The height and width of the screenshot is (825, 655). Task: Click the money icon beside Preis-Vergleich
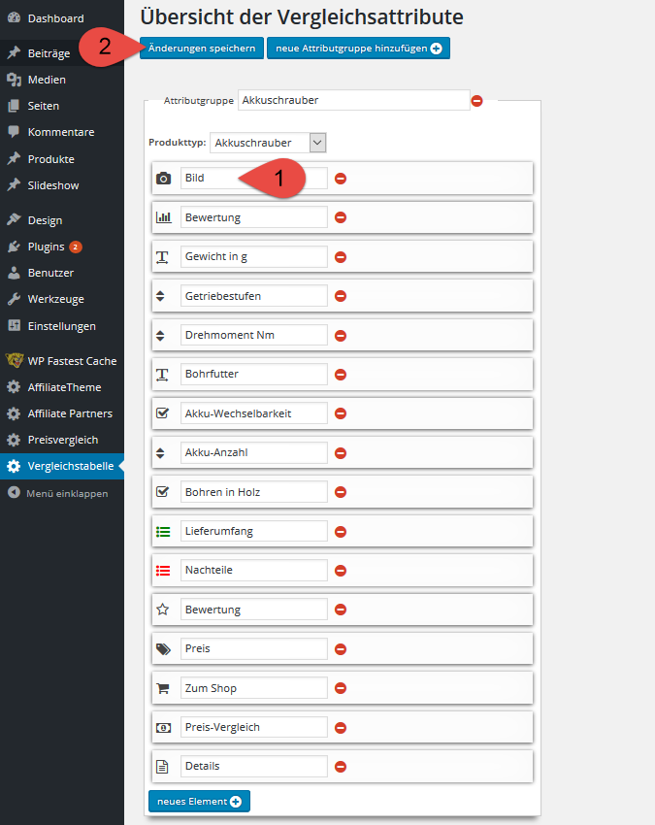164,728
